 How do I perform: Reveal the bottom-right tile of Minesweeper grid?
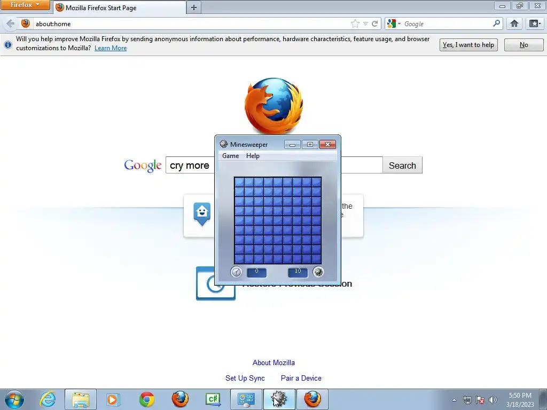coord(316,259)
